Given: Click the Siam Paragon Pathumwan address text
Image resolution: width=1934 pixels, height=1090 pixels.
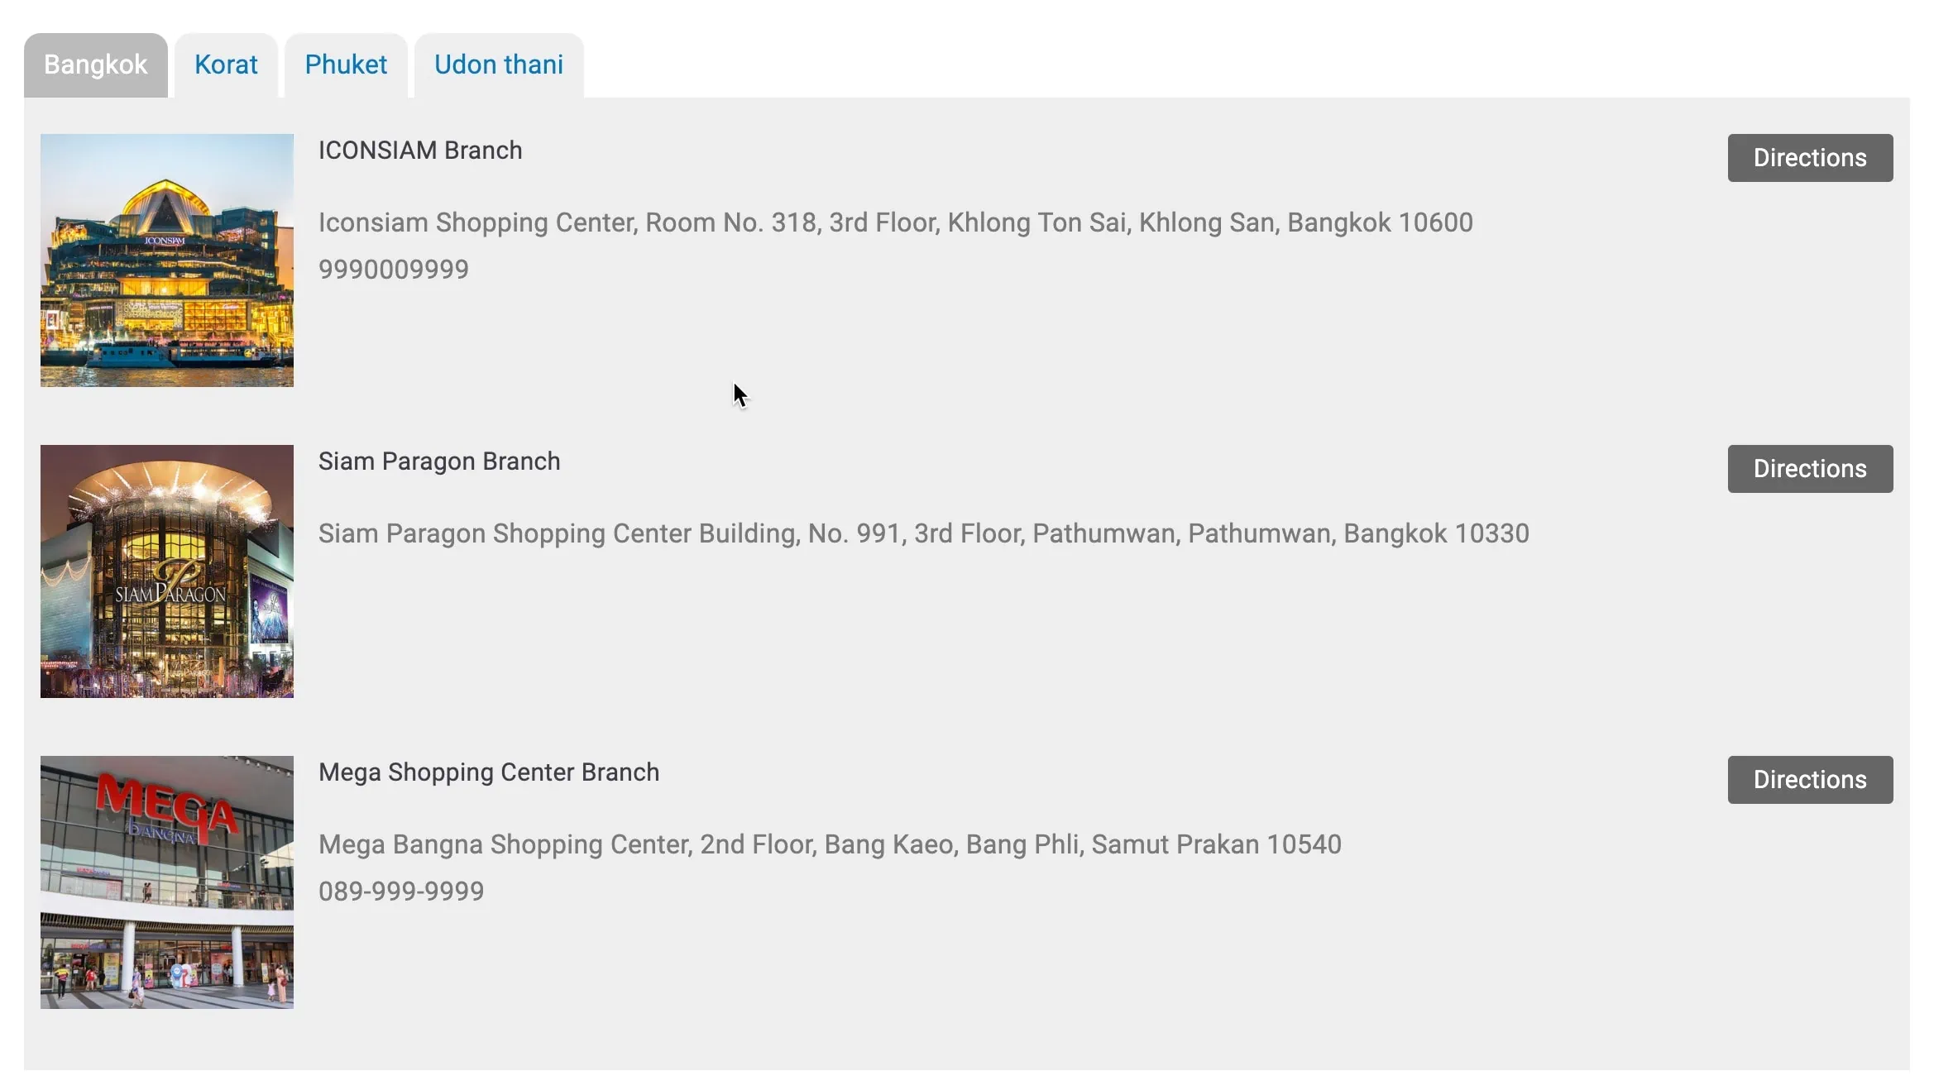Looking at the screenshot, I should [923, 533].
